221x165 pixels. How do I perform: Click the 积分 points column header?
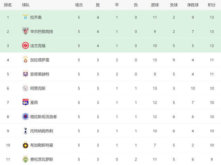click(x=212, y=5)
